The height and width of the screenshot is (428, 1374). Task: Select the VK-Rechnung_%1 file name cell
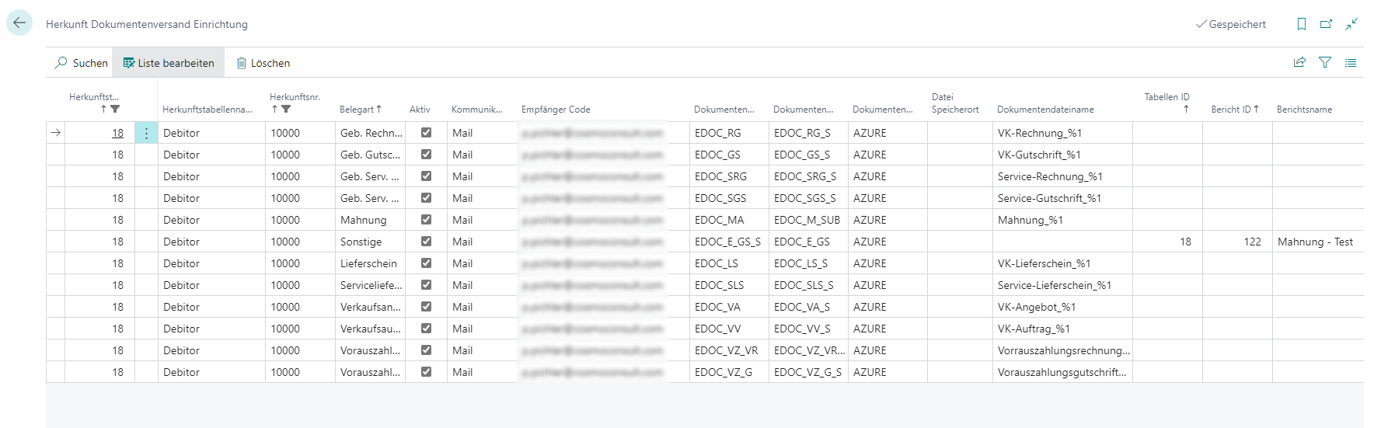1039,133
